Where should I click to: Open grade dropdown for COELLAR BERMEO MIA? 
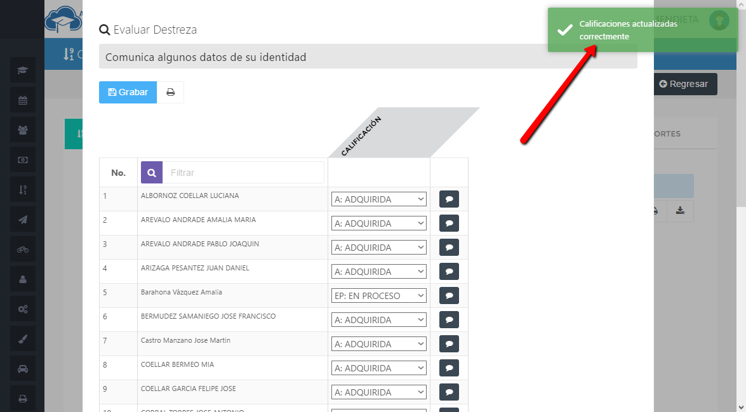(378, 368)
